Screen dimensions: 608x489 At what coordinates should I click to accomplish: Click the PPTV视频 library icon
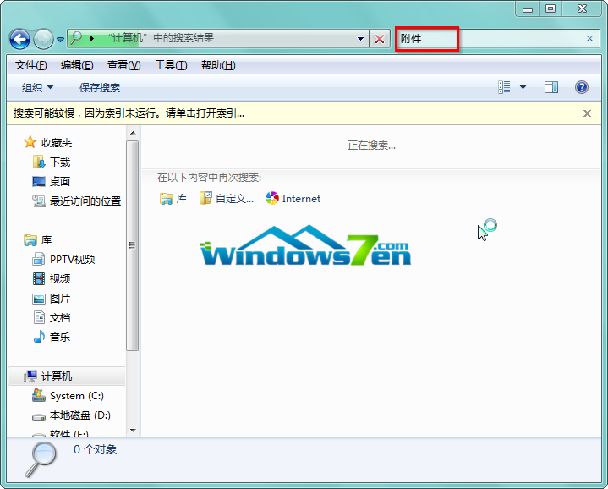click(x=38, y=259)
